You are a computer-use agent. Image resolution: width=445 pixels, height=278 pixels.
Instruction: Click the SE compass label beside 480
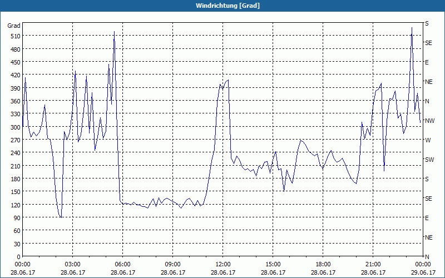428,43
